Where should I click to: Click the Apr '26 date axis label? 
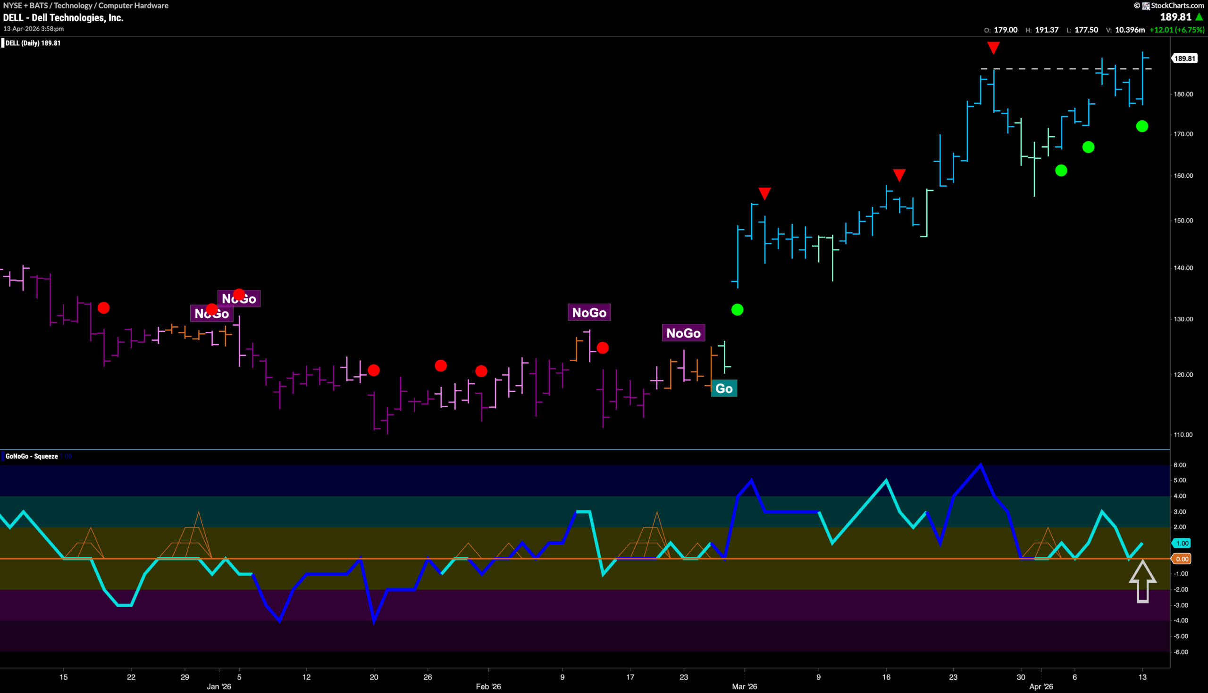pyautogui.click(x=1041, y=686)
